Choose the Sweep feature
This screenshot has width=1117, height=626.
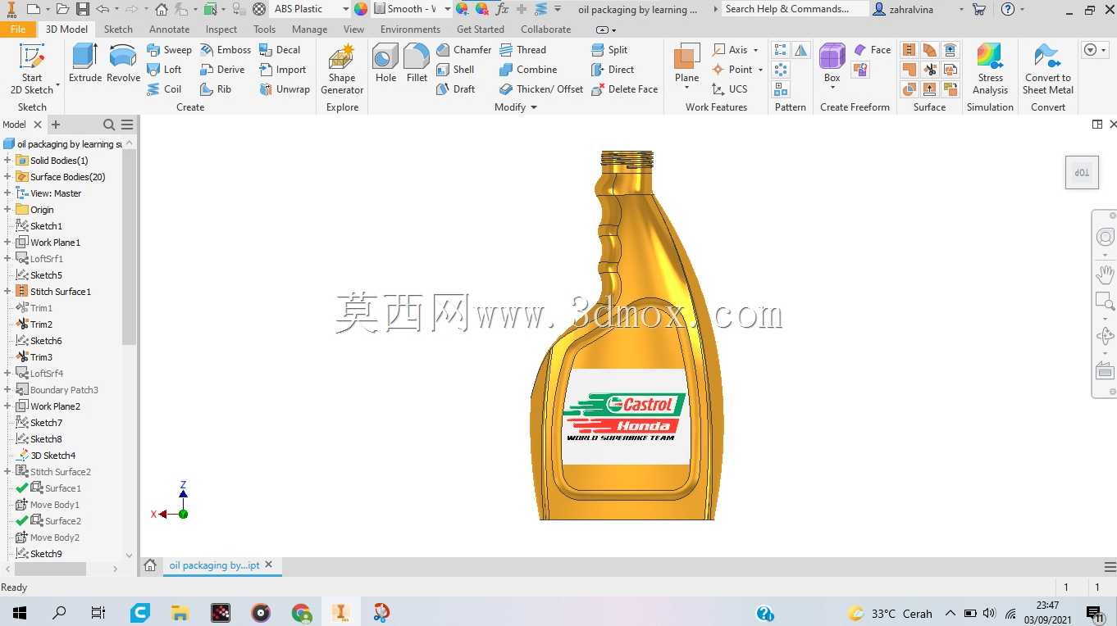[x=169, y=50]
